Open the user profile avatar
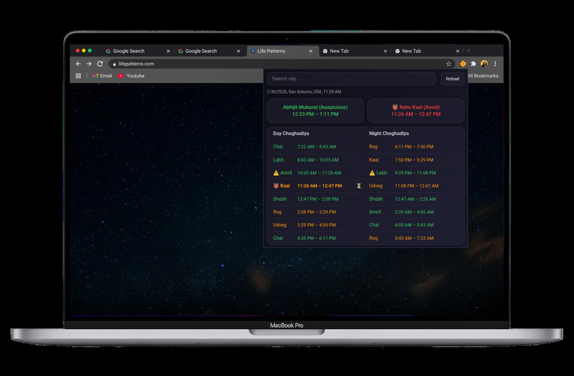 tap(484, 64)
